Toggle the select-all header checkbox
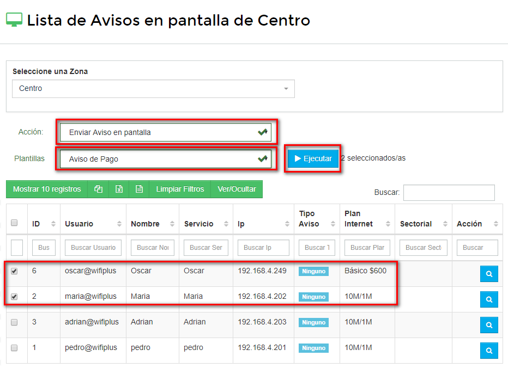 14,223
